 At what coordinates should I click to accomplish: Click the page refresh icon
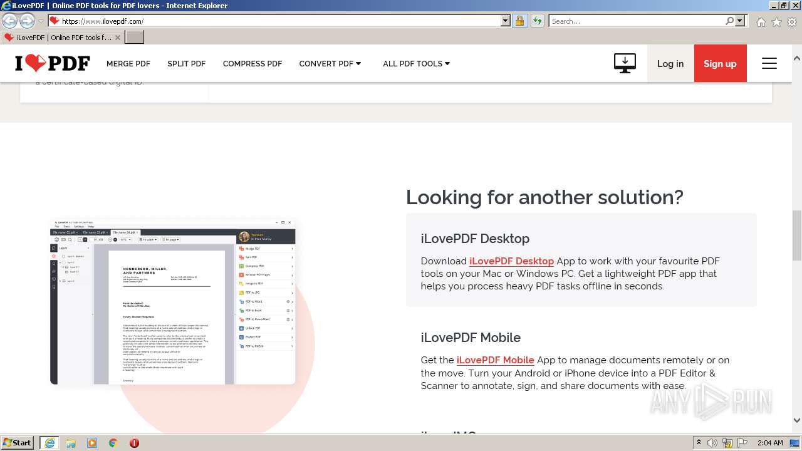tap(537, 21)
